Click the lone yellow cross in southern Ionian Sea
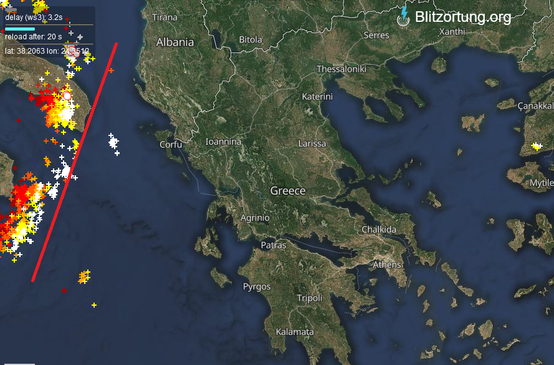This screenshot has width=554, height=365. [x=94, y=305]
